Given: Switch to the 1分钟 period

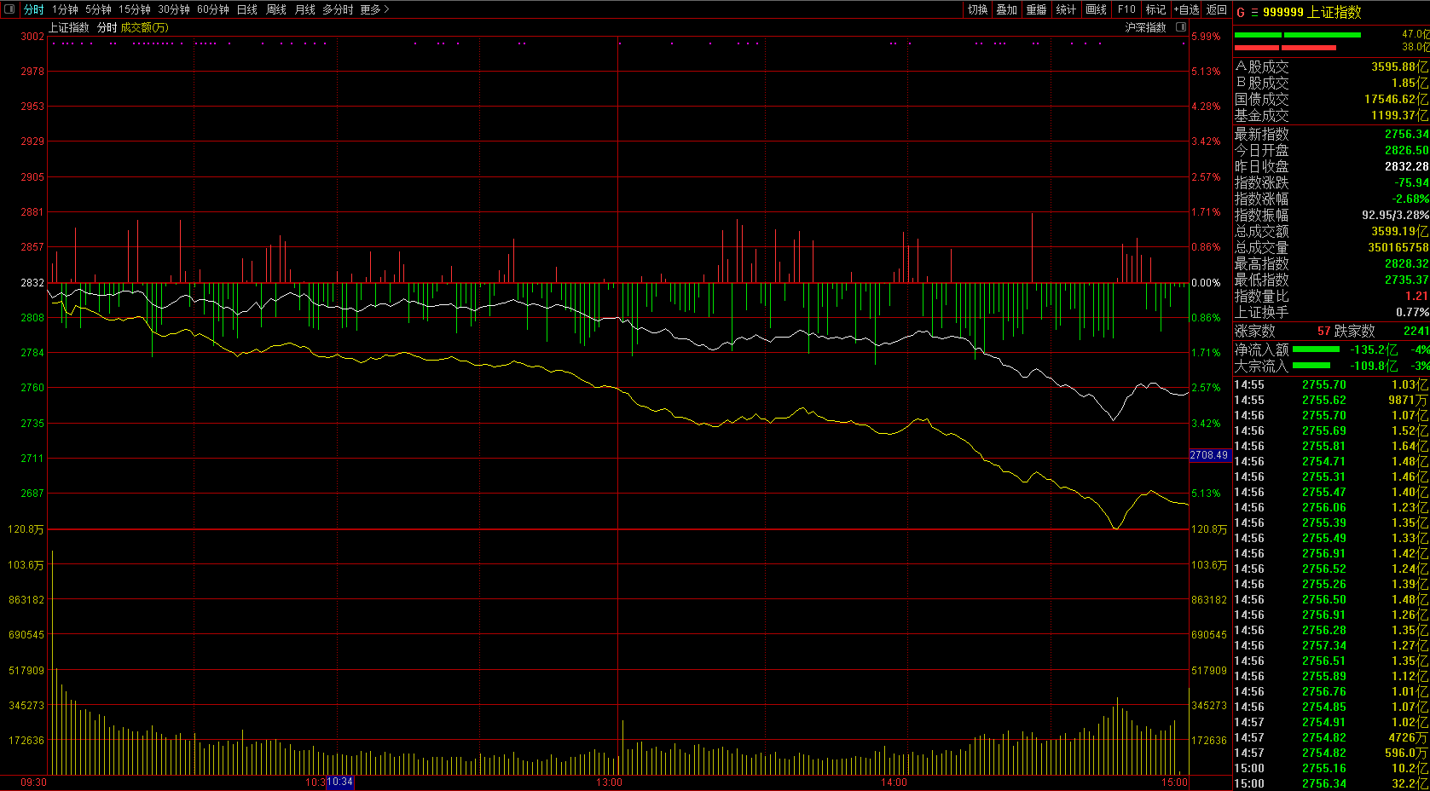Looking at the screenshot, I should tap(65, 9).
